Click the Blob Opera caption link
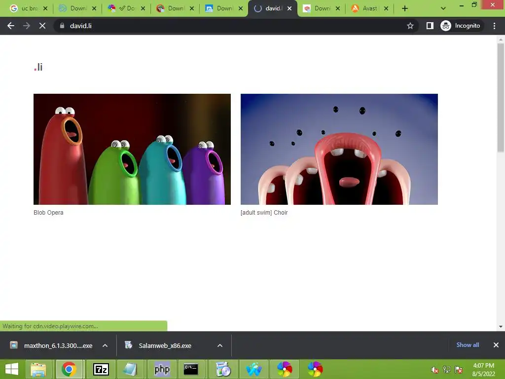This screenshot has width=505, height=379. (48, 213)
